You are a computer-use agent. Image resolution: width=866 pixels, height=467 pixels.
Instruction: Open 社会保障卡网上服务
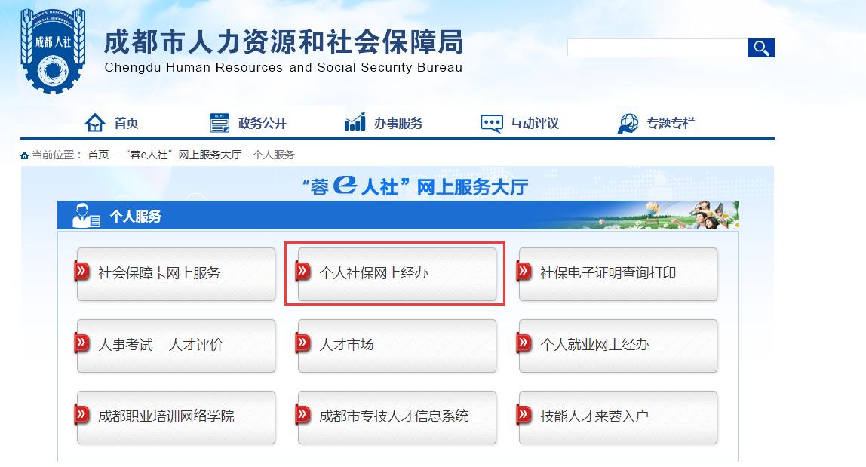(x=176, y=274)
